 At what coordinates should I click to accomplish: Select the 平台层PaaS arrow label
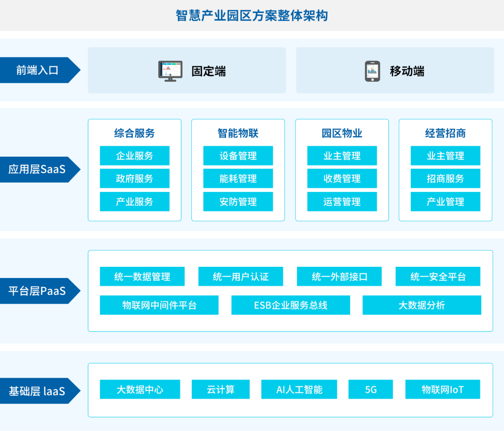tap(37, 291)
